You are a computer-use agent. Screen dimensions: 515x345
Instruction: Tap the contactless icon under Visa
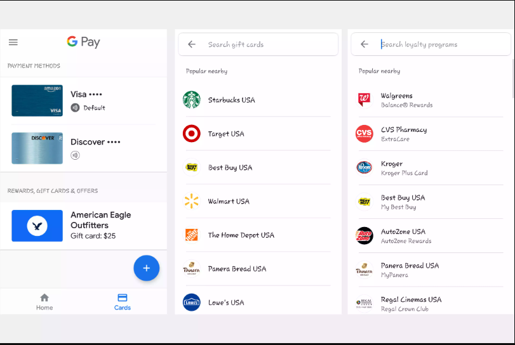click(75, 108)
